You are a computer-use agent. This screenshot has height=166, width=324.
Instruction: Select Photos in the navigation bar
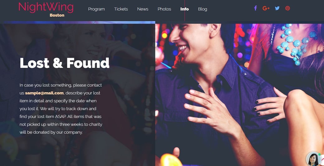[164, 9]
